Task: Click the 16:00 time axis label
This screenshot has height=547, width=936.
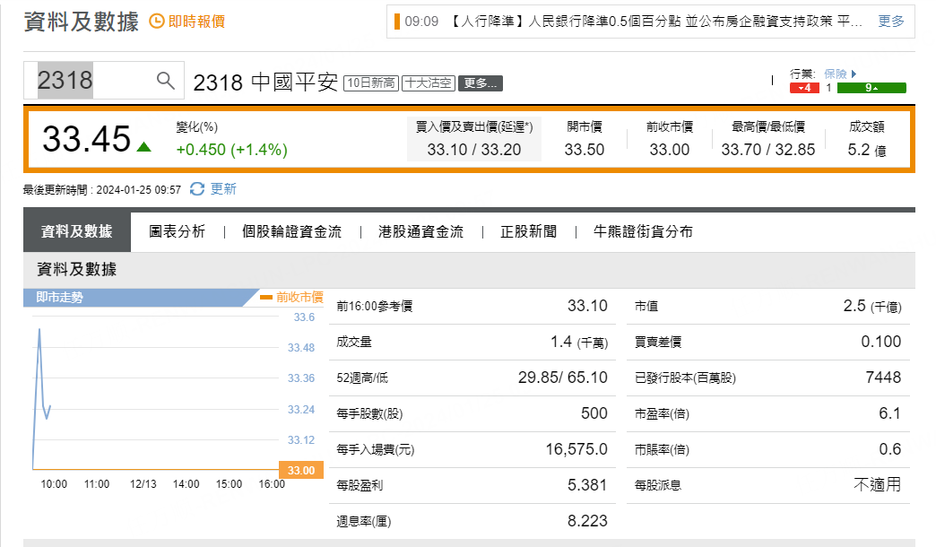Action: pyautogui.click(x=272, y=483)
